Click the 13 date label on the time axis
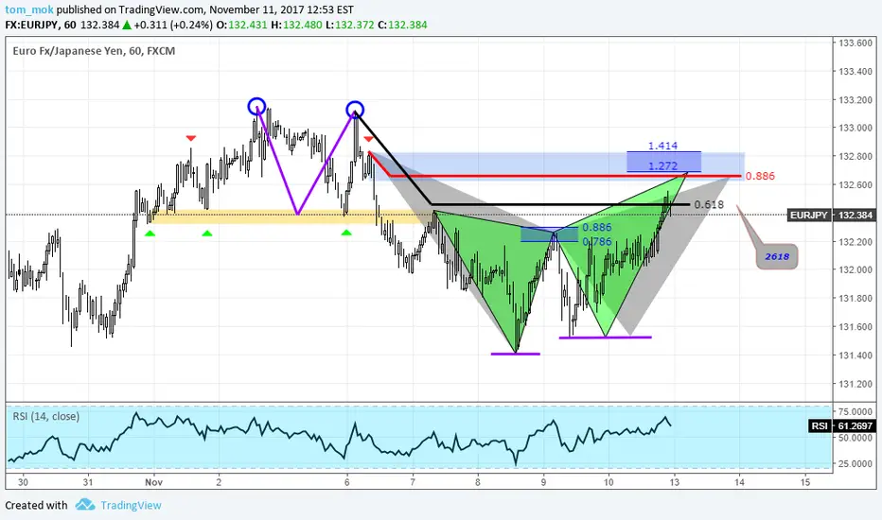The width and height of the screenshot is (882, 520). pyautogui.click(x=674, y=482)
